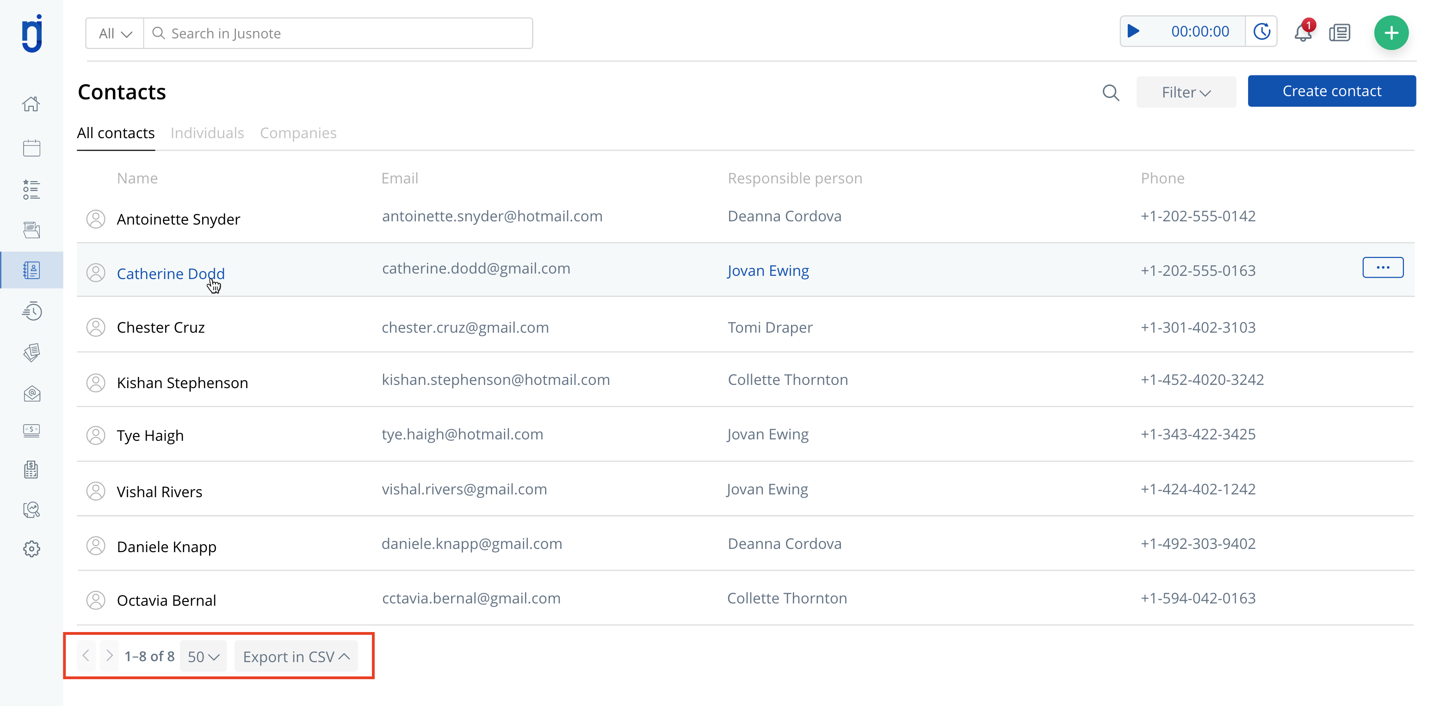The width and height of the screenshot is (1434, 706).
Task: Switch to the Individuals tab
Action: click(207, 134)
